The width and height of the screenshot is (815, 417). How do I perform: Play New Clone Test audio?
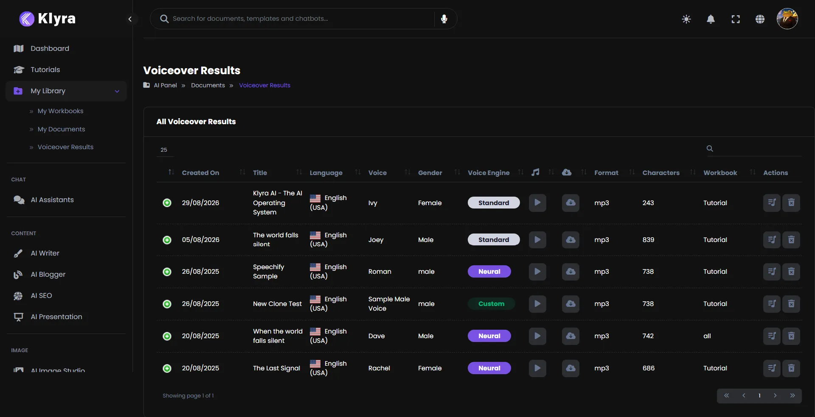coord(537,304)
